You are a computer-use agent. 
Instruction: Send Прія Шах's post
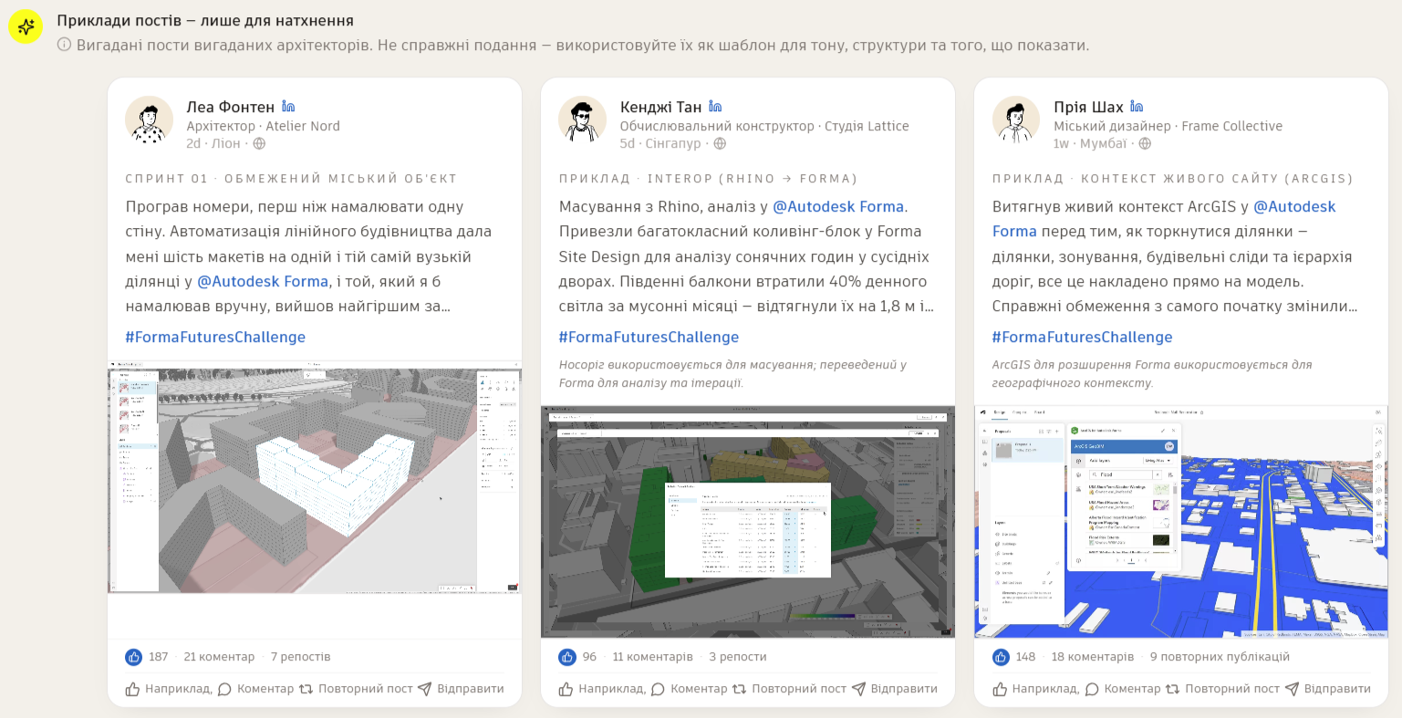point(1327,689)
